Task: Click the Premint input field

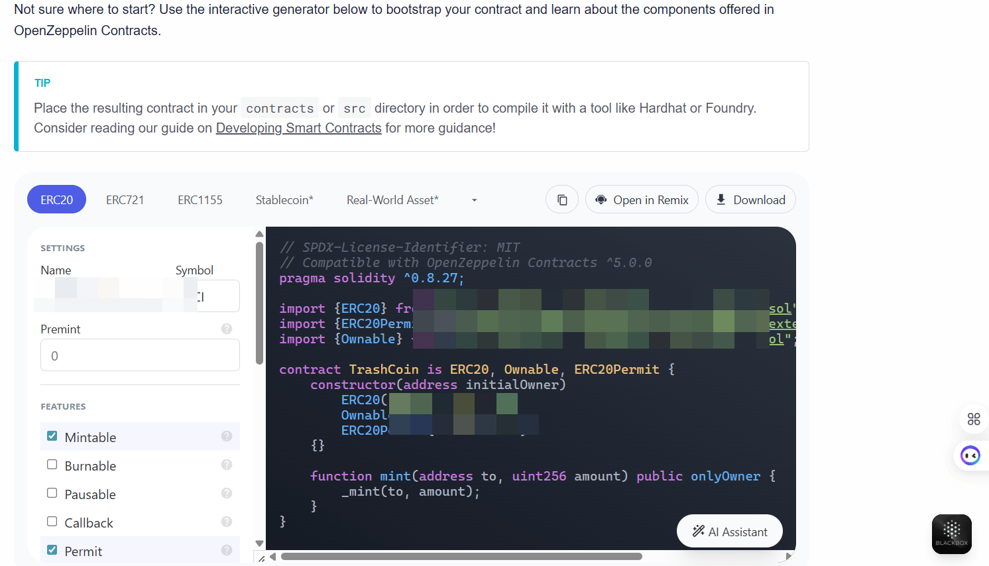Action: [140, 355]
